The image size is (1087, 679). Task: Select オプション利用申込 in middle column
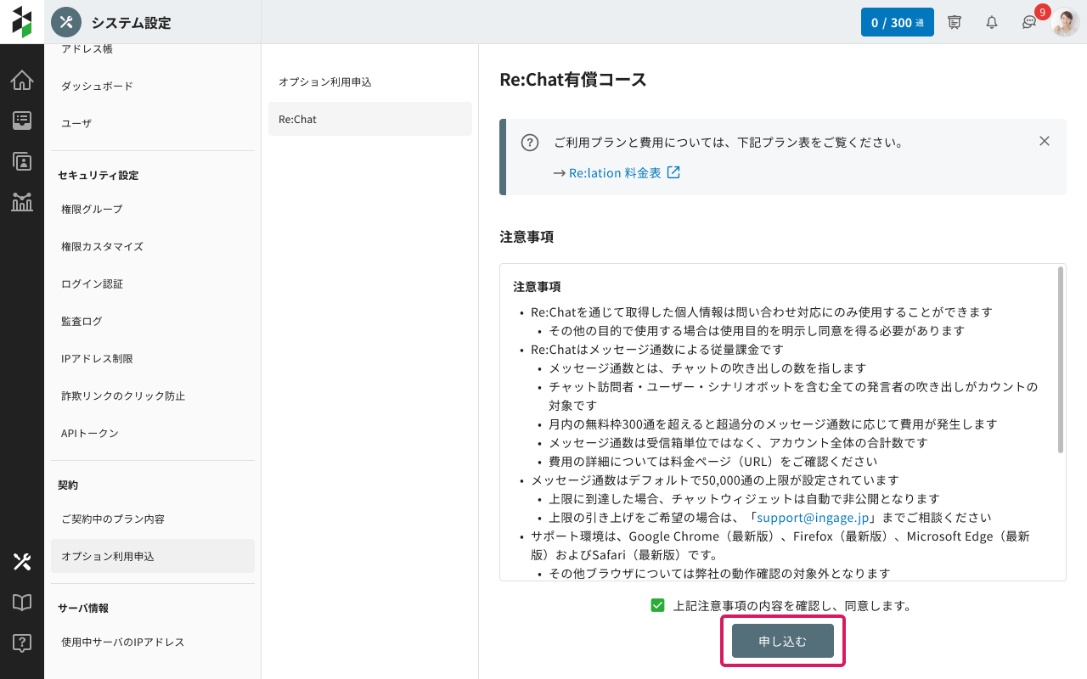point(370,81)
